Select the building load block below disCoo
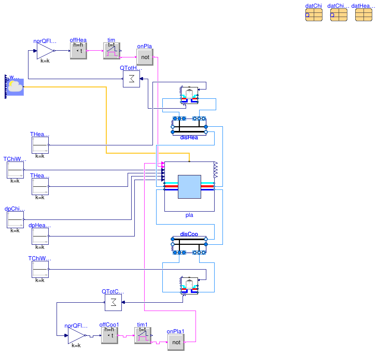Image resolution: width=378 pixels, height=354 pixels. point(189,286)
